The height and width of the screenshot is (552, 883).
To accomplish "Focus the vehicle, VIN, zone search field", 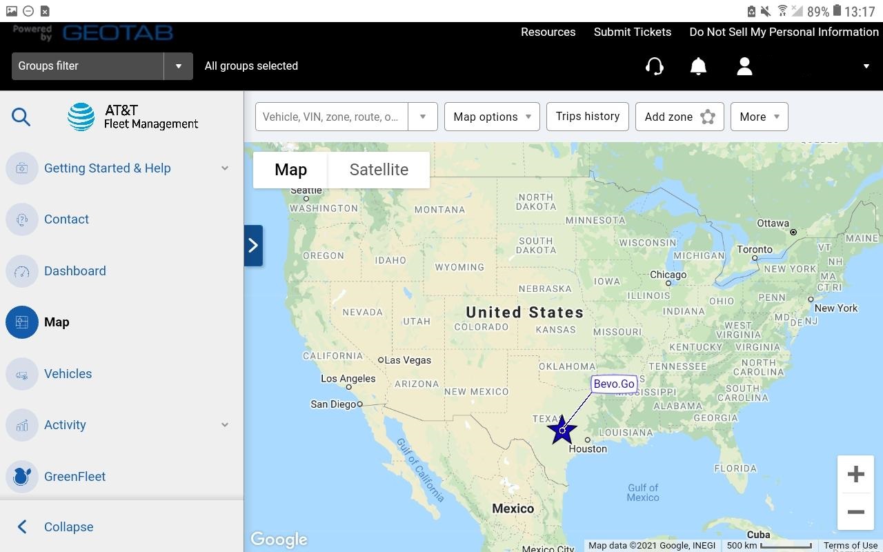I will [x=331, y=117].
